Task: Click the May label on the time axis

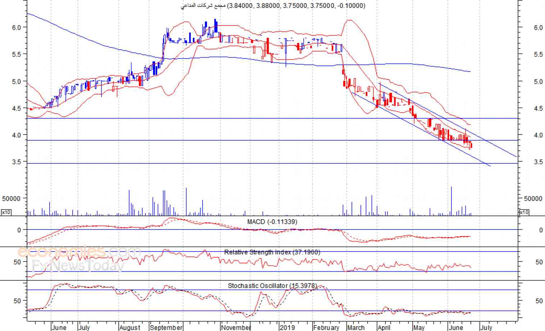Action: pos(419,327)
